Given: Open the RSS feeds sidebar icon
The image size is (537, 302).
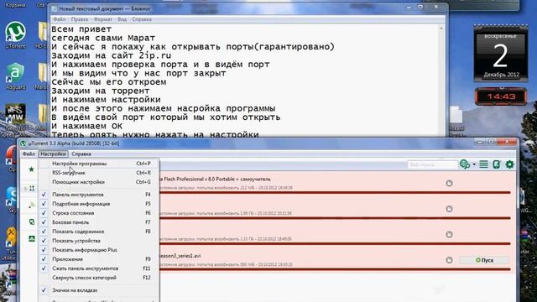Looking at the screenshot, I should (x=32, y=205).
